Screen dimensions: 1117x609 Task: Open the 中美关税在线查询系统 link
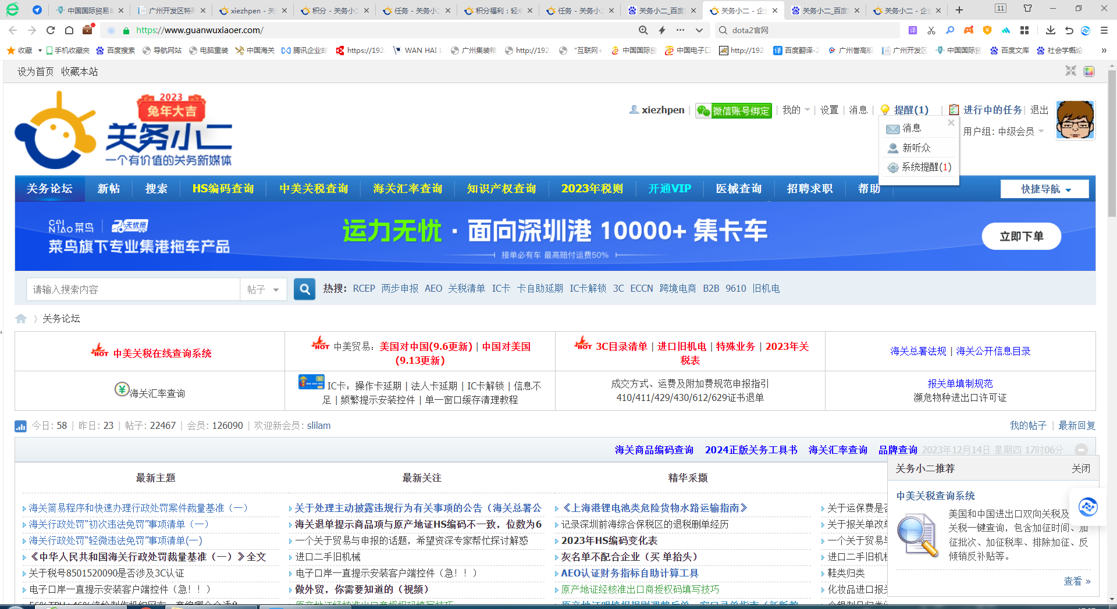162,353
